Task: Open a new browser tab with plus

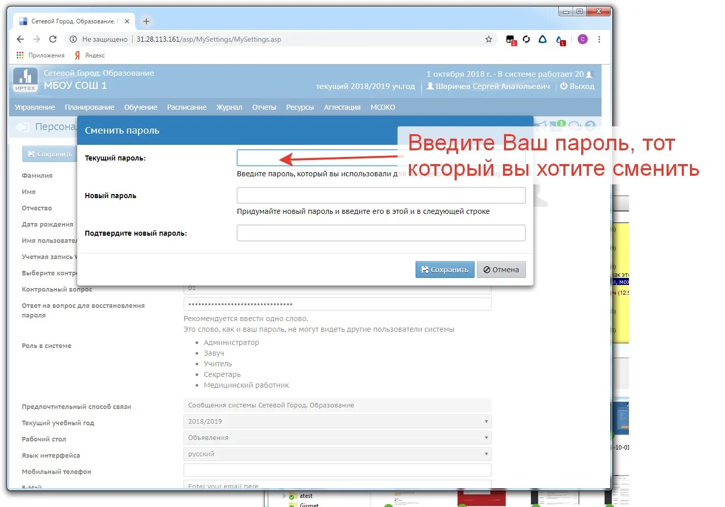Action: 146,21
